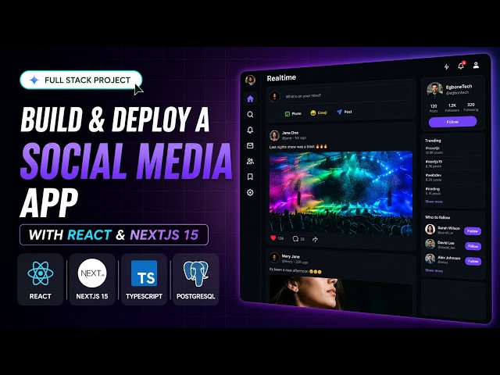500x375 pixels.
Task: Click the 1.2K Followers stat
Action: tap(452, 108)
